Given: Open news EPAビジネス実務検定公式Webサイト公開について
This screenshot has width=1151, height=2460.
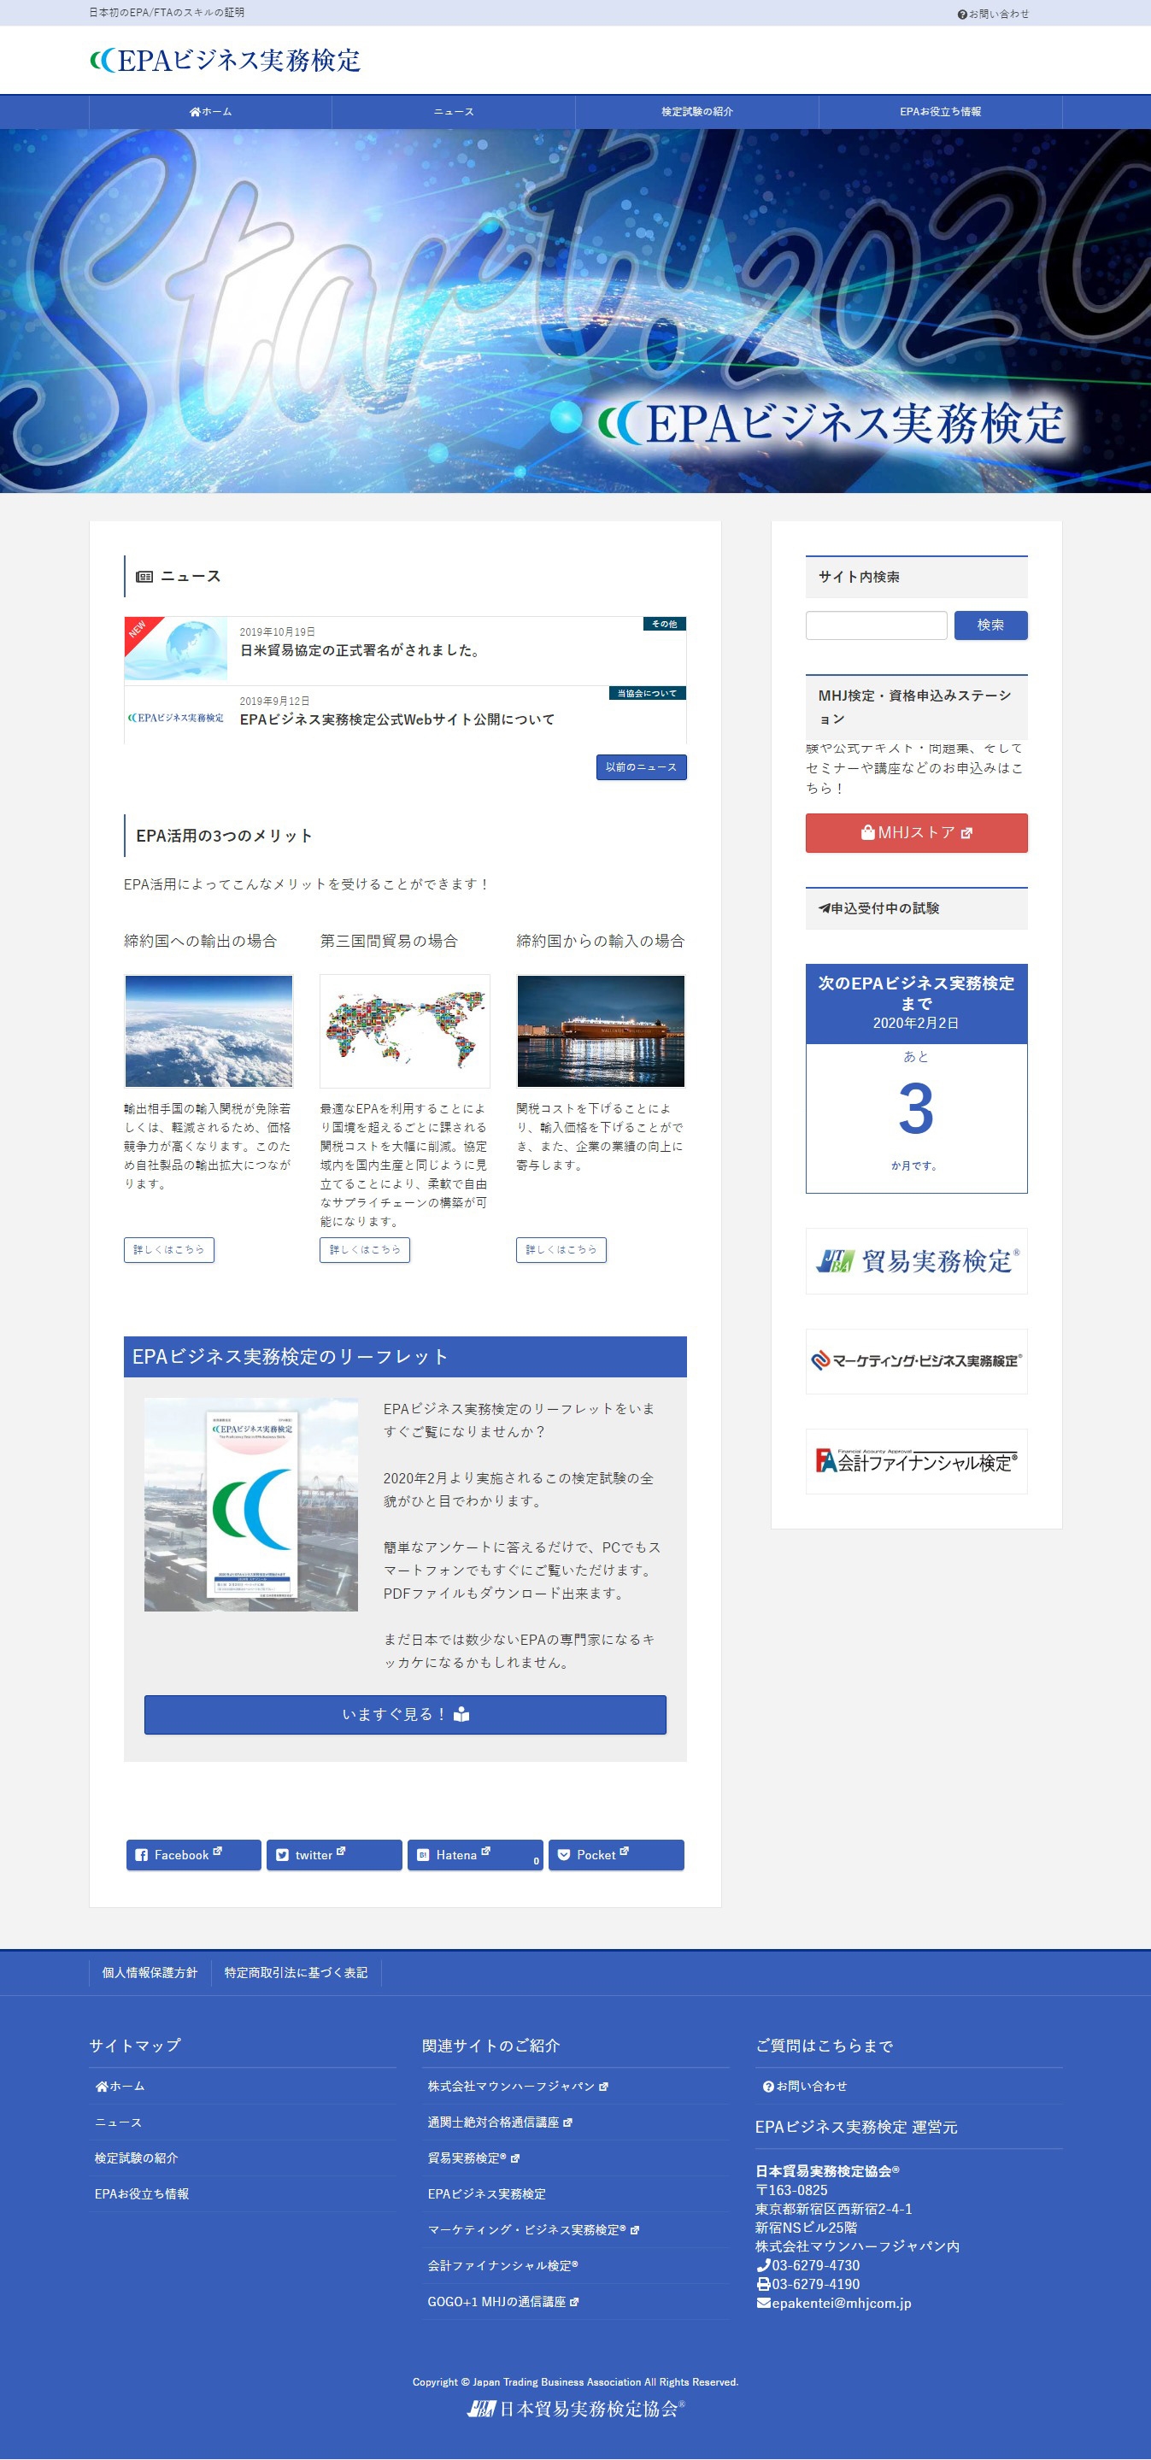Looking at the screenshot, I should point(397,719).
